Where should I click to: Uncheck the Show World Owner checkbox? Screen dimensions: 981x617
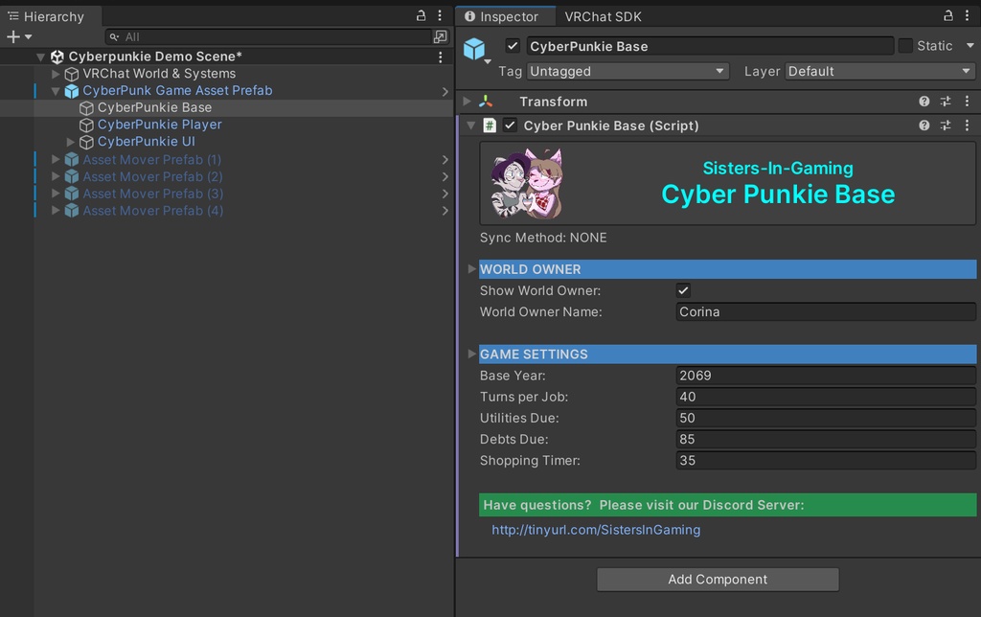[683, 290]
